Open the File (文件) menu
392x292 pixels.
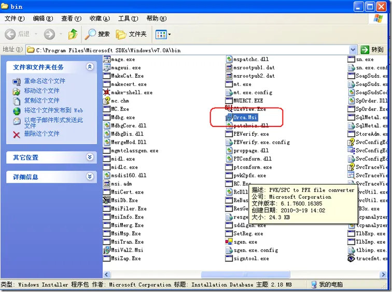click(14, 19)
